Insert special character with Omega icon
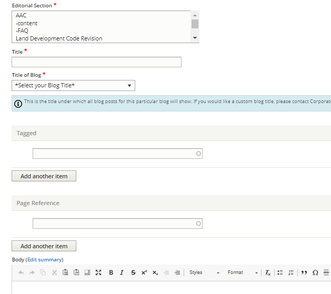Screen dimensions: 331x294 pyautogui.click(x=315, y=272)
